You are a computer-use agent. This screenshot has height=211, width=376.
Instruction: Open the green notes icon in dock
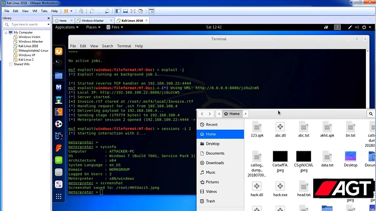click(59, 160)
